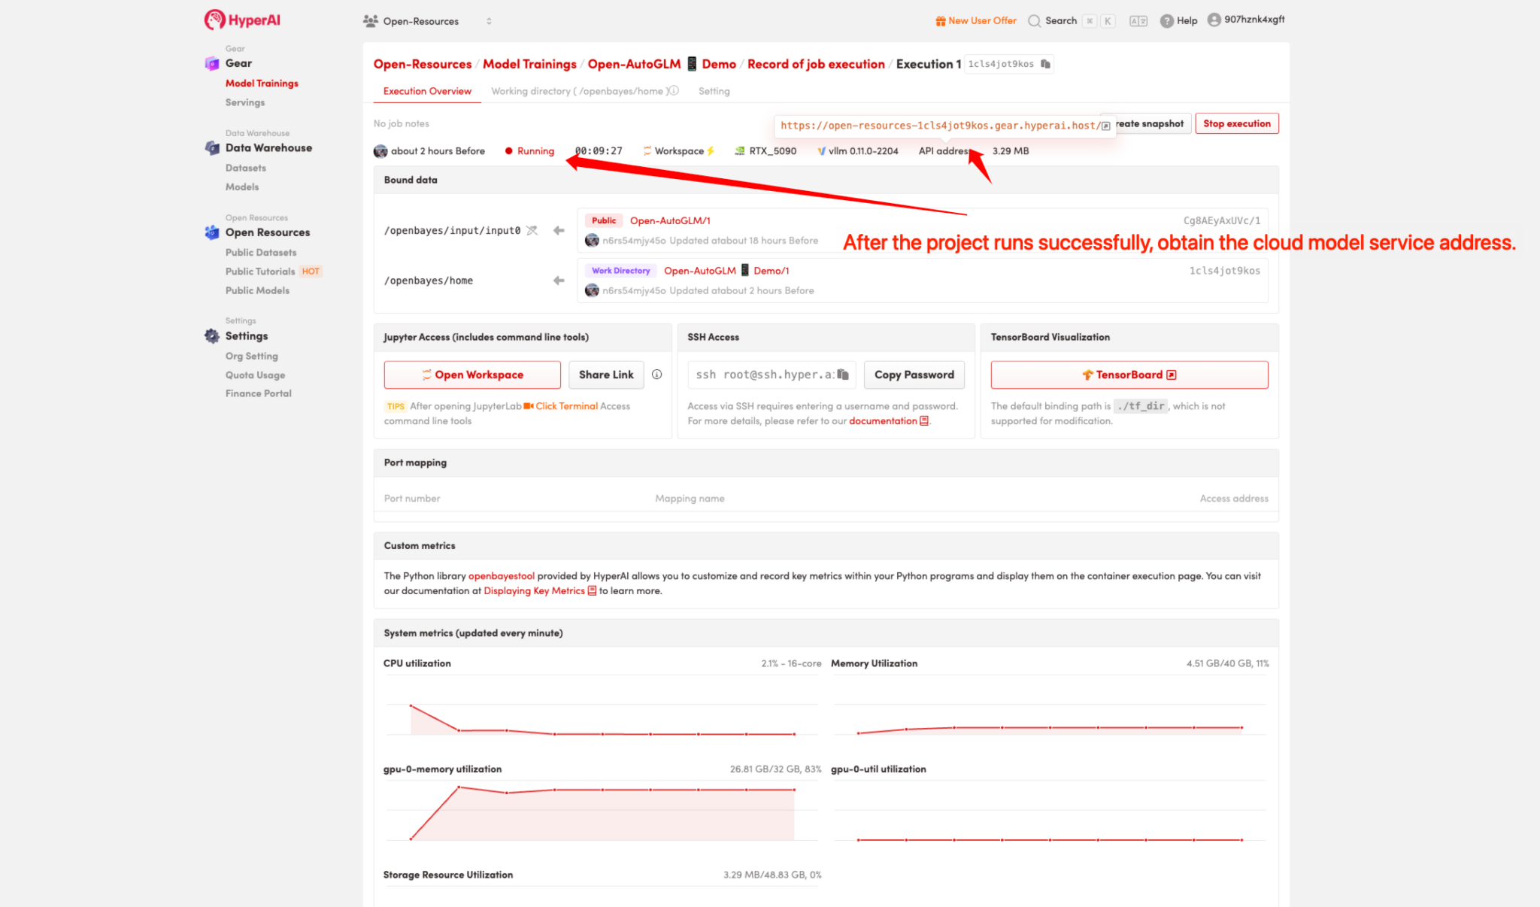Click the SSH command copy icon
The image size is (1540, 907).
tap(843, 375)
